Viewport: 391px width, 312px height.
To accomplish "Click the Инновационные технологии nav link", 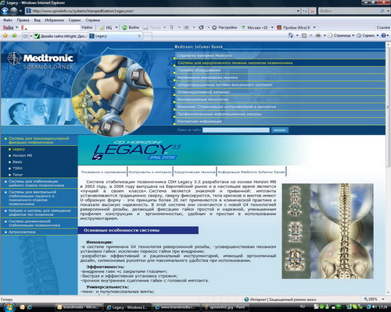I will [x=203, y=99].
